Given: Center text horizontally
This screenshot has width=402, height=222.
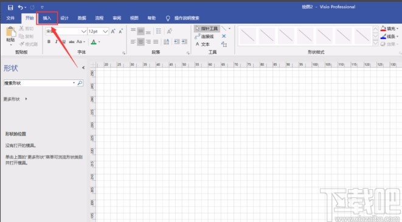Looking at the screenshot, I should 140,42.
